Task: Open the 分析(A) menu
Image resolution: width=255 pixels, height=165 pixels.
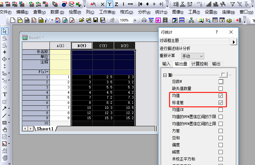Action: pos(144,12)
